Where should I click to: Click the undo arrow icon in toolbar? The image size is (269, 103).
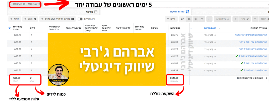202,19
